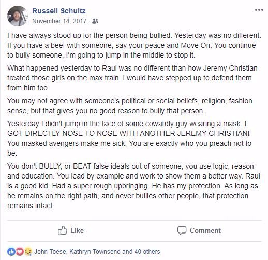Screen dimensions: 268x260
Task: Click the paragraph starting 'You don't BULLY'
Action: coord(133,186)
